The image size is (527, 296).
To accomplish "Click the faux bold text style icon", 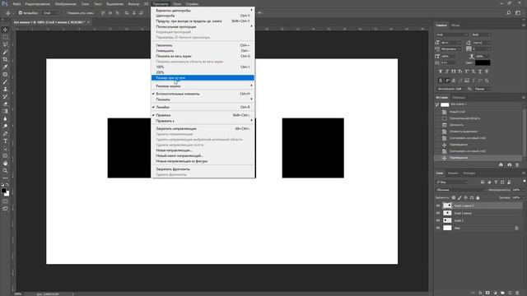I will click(441, 72).
